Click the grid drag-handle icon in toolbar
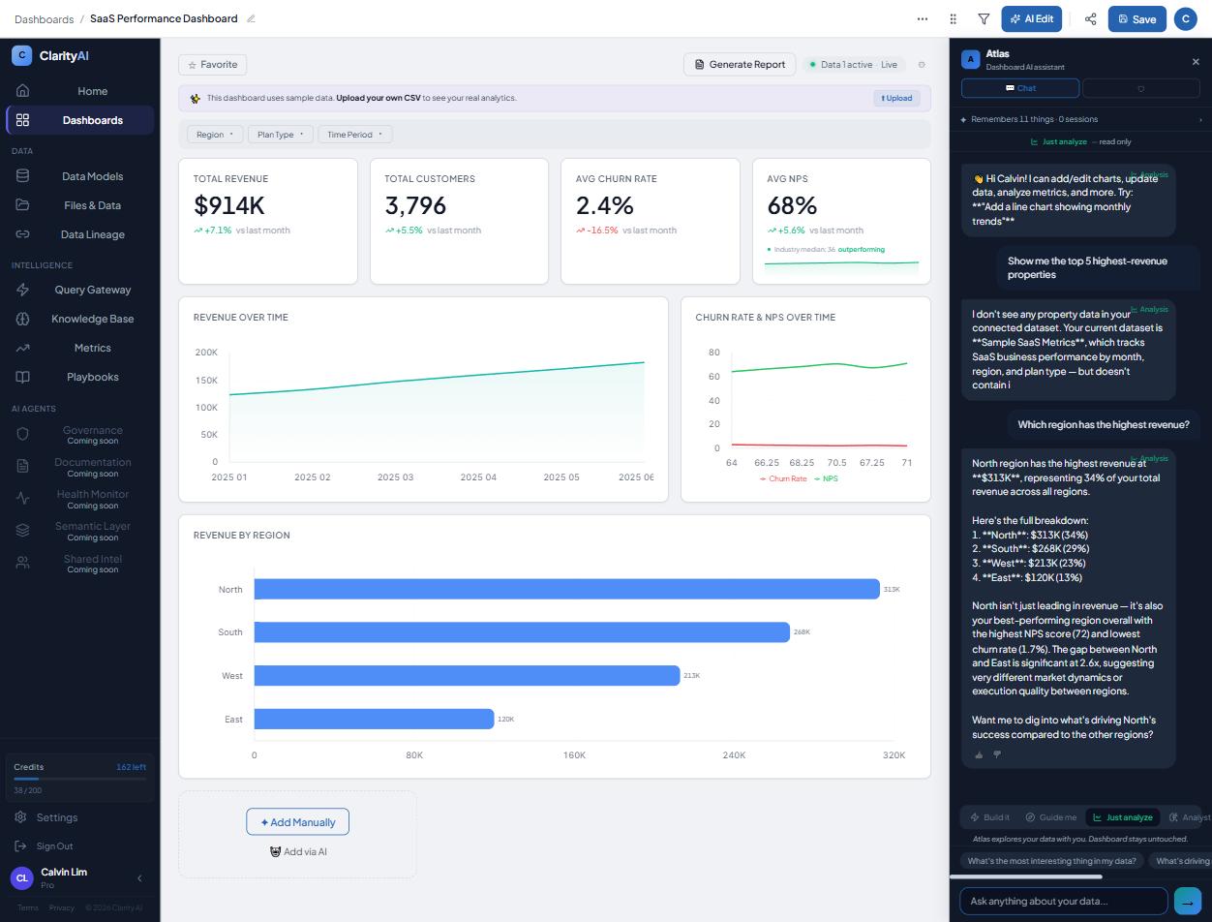Viewport: 1212px width, 922px height. [954, 18]
